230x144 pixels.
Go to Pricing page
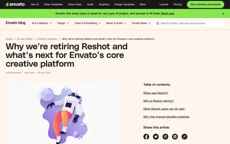click(x=178, y=4)
